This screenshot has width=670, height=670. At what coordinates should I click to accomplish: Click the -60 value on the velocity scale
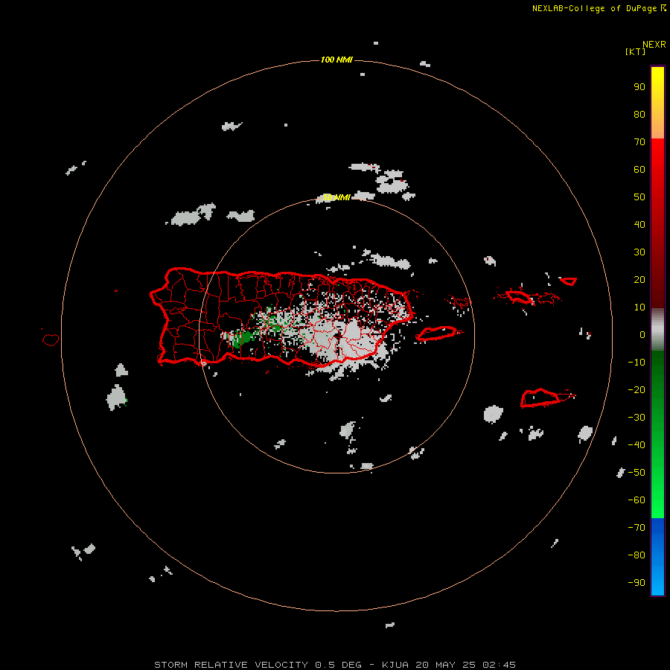(x=636, y=500)
